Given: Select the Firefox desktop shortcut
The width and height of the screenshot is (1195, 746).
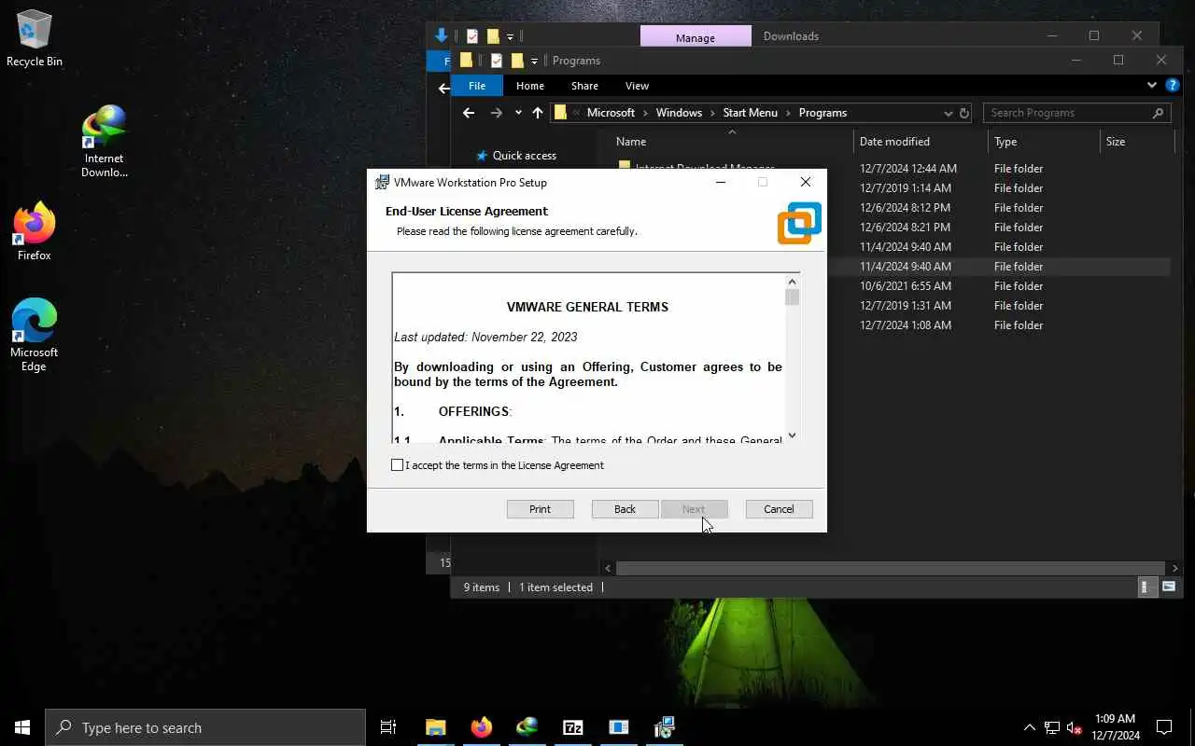Looking at the screenshot, I should pos(35,231).
